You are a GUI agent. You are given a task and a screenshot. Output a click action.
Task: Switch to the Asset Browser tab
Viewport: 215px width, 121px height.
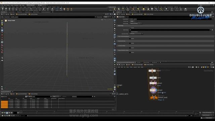[x=155, y=63]
